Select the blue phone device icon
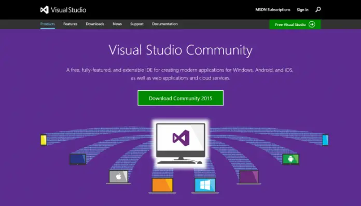The width and height of the screenshot is (361, 206). pos(325,140)
